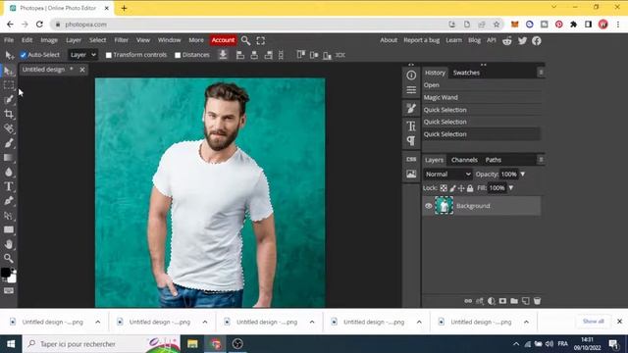The image size is (628, 353).
Task: Open the Filter menu
Action: pyautogui.click(x=122, y=40)
